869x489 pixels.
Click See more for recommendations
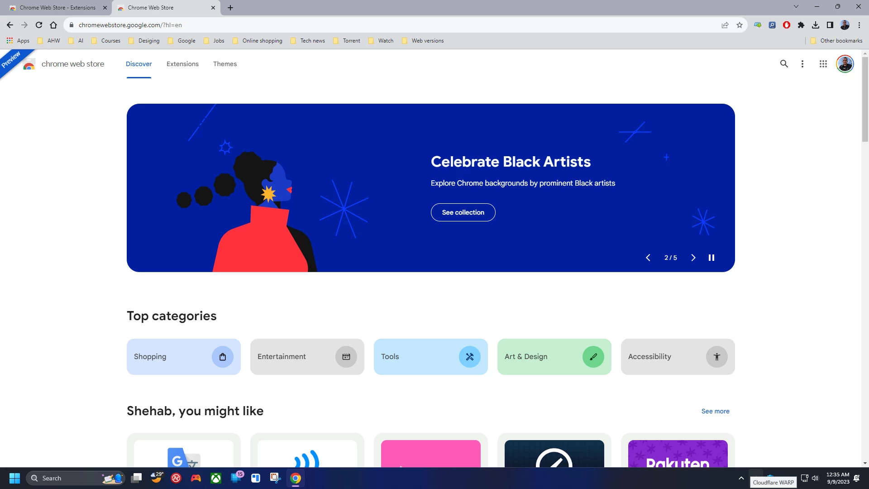716,411
